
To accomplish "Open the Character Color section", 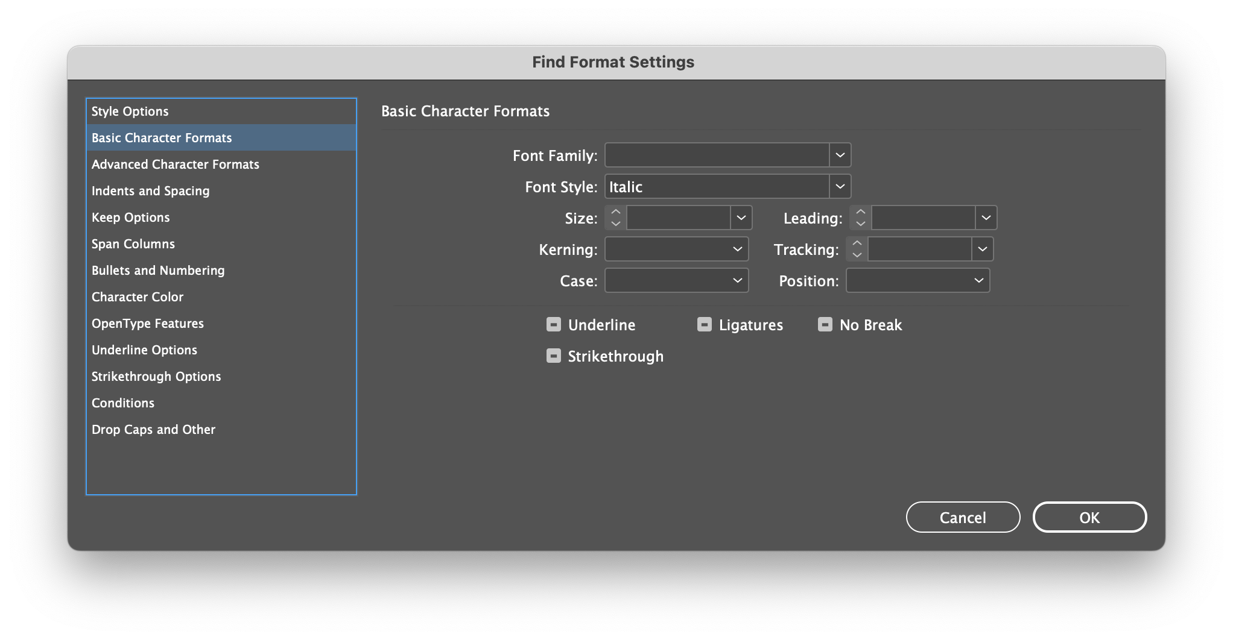I will click(x=138, y=296).
